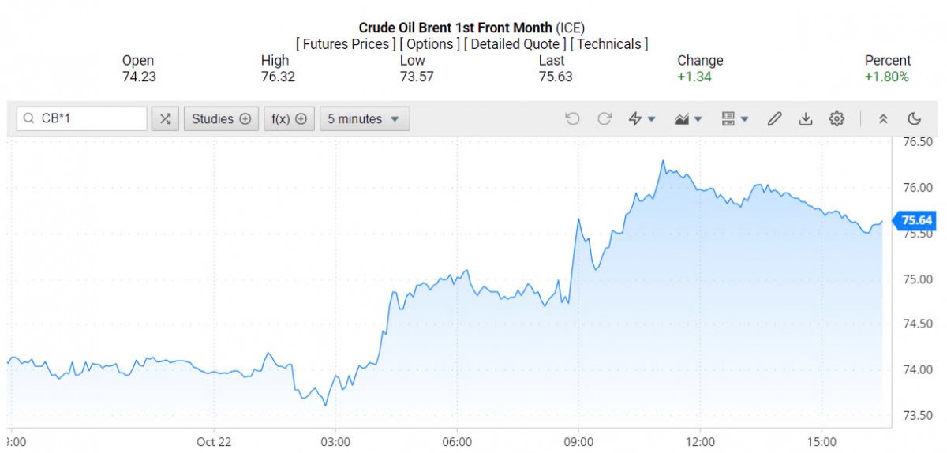Click the 75.64 current price label
Viewport: 947px width, 453px height.
pos(915,221)
